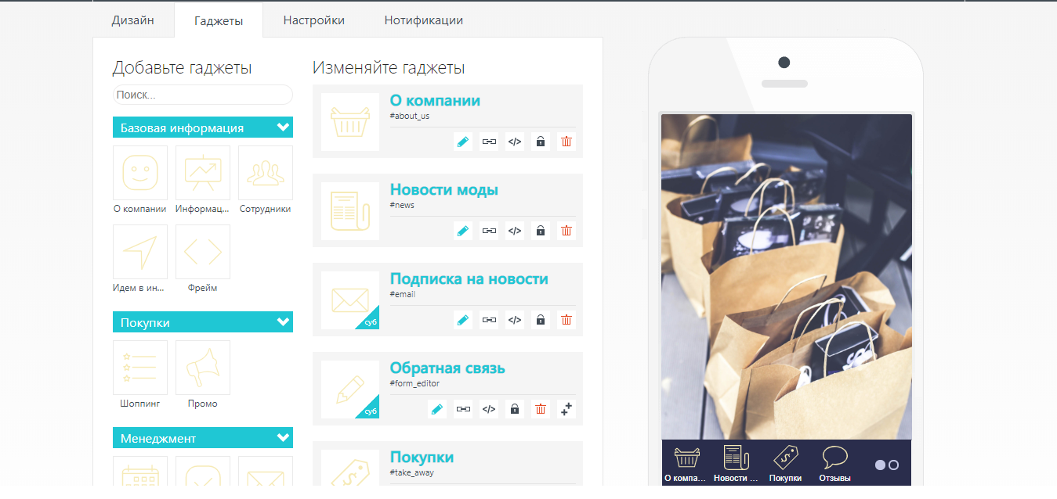Open link settings for О компании gadget

pos(489,142)
